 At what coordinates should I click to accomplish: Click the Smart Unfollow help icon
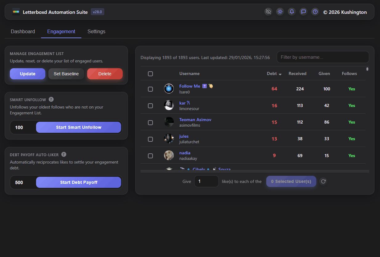pos(51,99)
